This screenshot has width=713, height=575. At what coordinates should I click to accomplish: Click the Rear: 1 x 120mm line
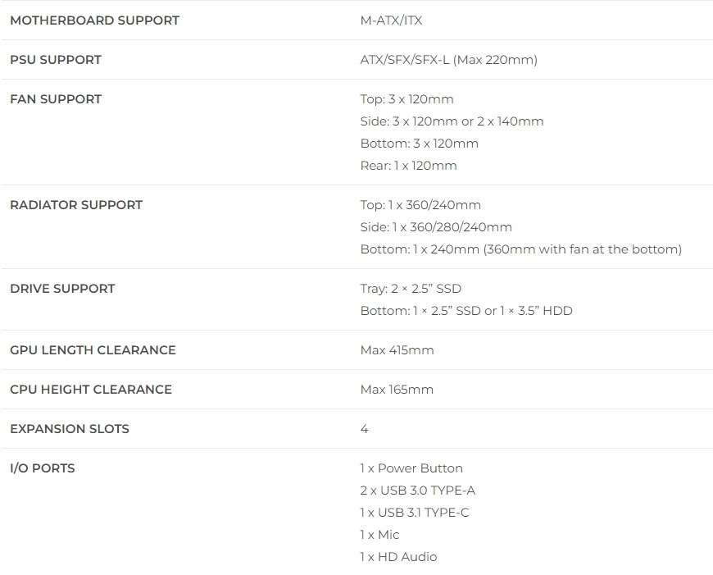pos(408,166)
